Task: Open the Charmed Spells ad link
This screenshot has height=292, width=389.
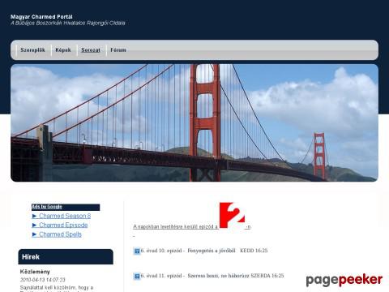Action: [x=60, y=234]
